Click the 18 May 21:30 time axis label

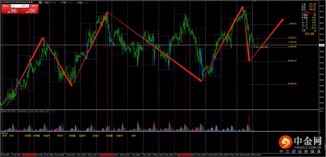(256, 155)
